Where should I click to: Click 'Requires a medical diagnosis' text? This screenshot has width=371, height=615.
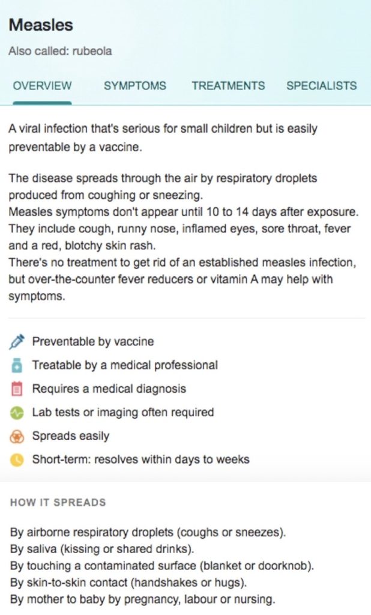pos(109,389)
